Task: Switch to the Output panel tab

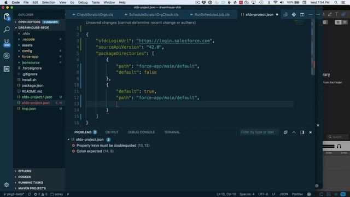Action: 112,132
